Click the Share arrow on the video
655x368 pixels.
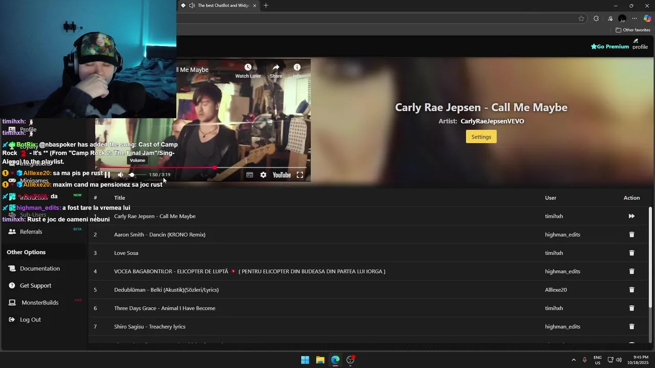point(276,67)
